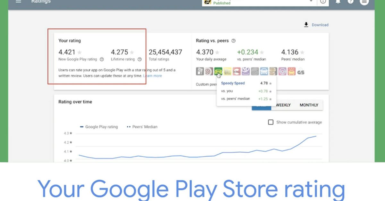Click the app info icon beside selector
This screenshot has height=201, width=385.
click(x=323, y=2)
